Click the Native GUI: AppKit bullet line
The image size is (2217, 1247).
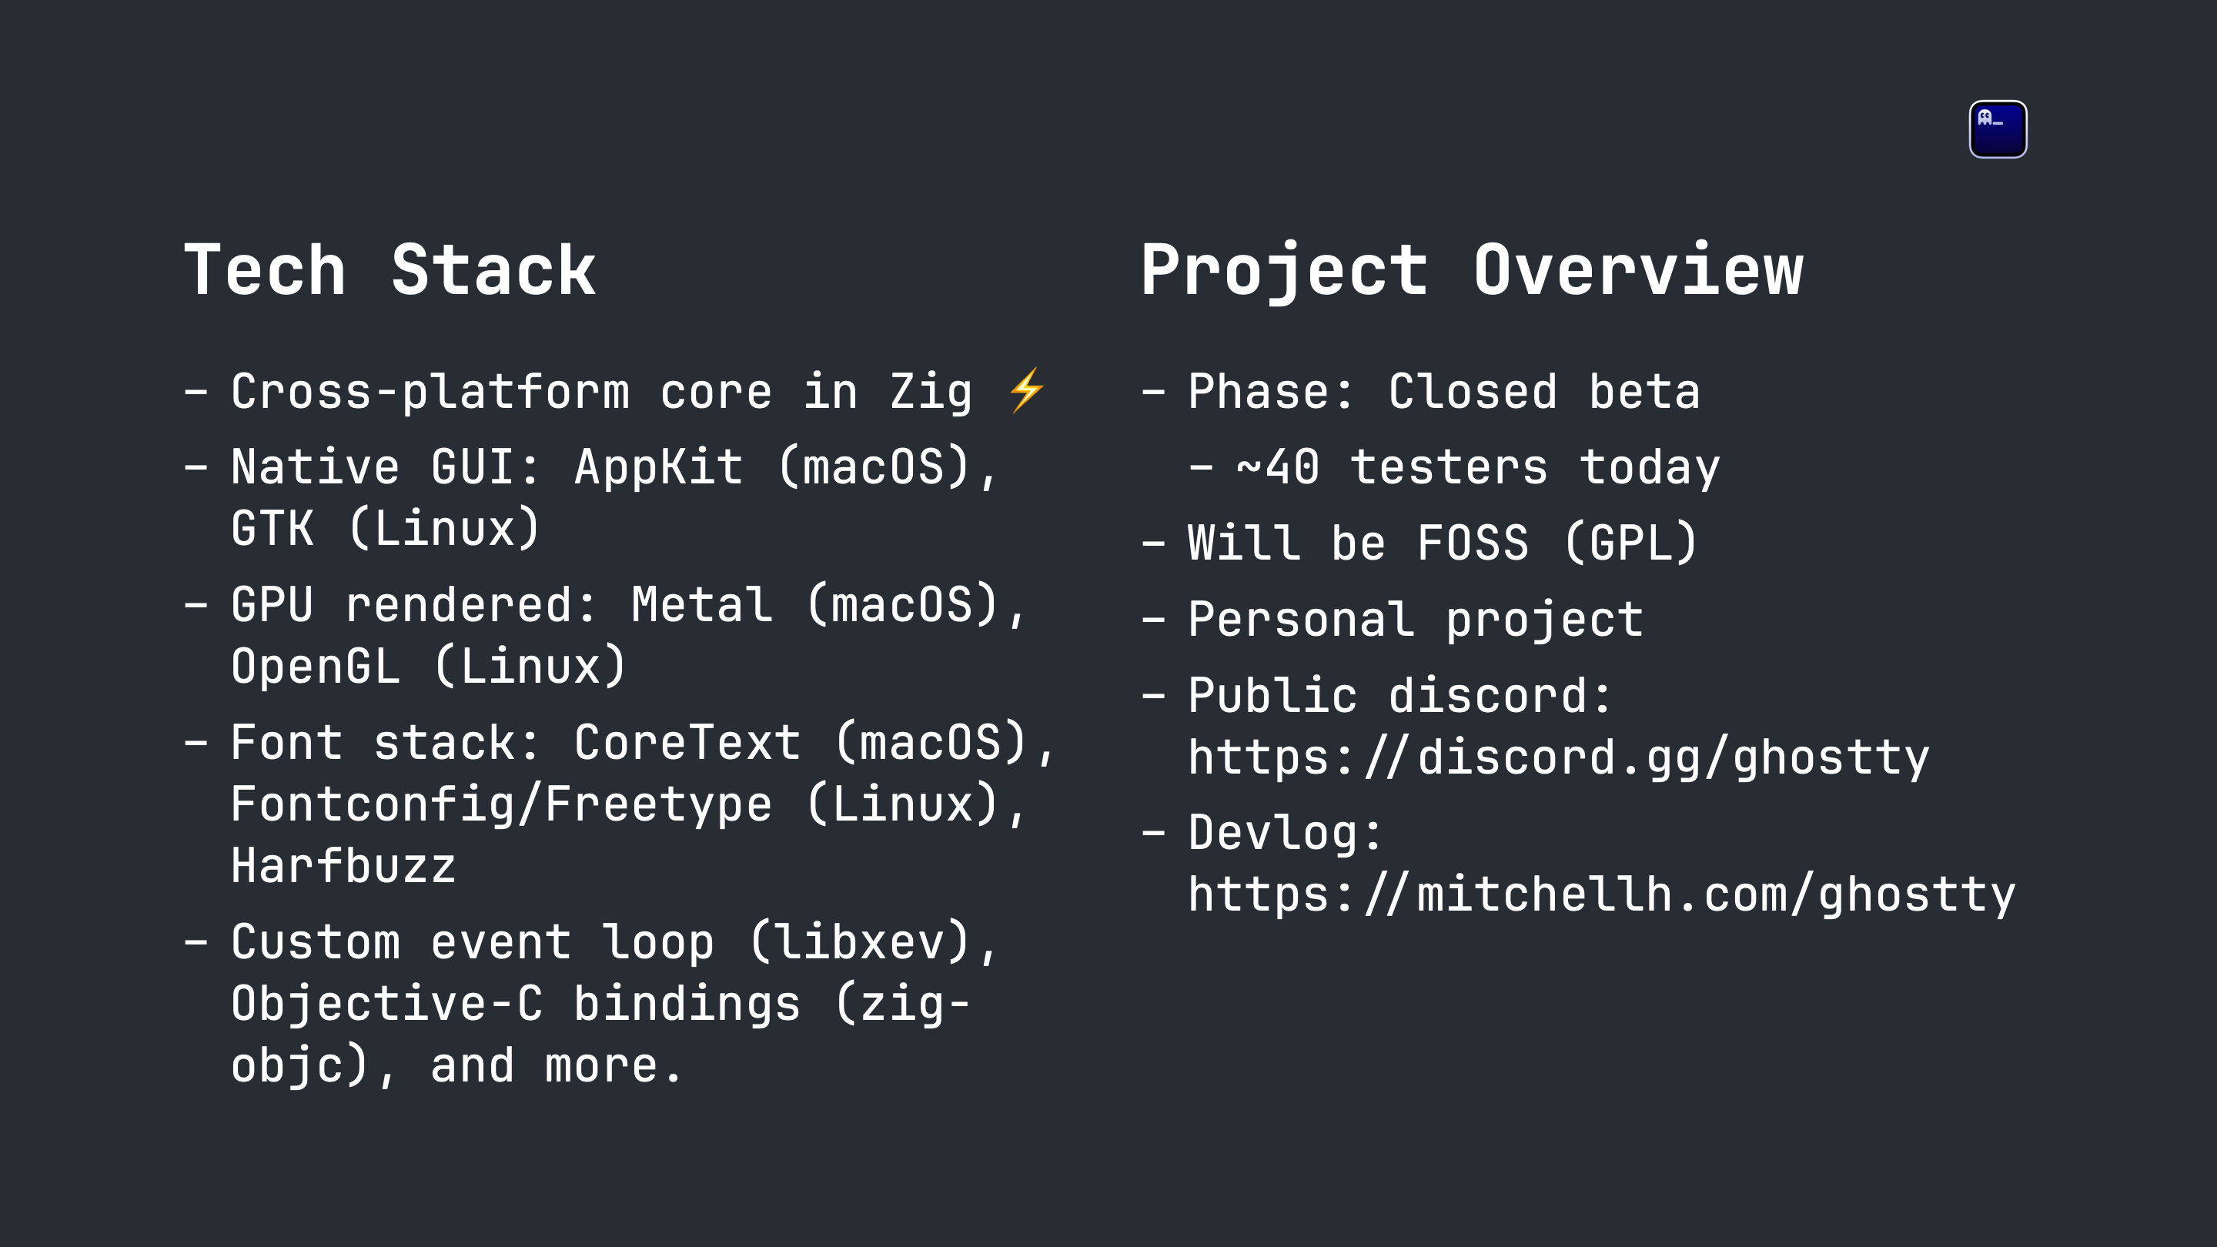click(x=591, y=467)
